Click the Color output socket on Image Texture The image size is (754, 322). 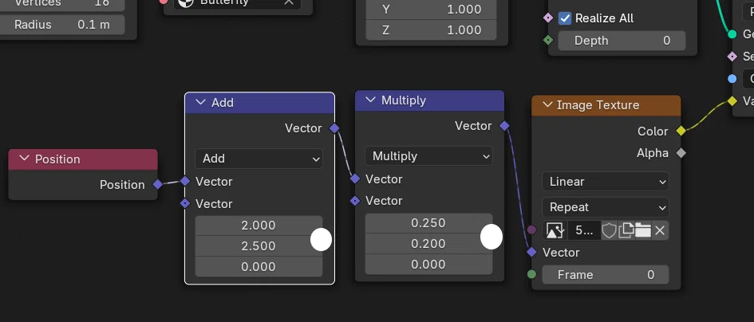click(x=681, y=131)
